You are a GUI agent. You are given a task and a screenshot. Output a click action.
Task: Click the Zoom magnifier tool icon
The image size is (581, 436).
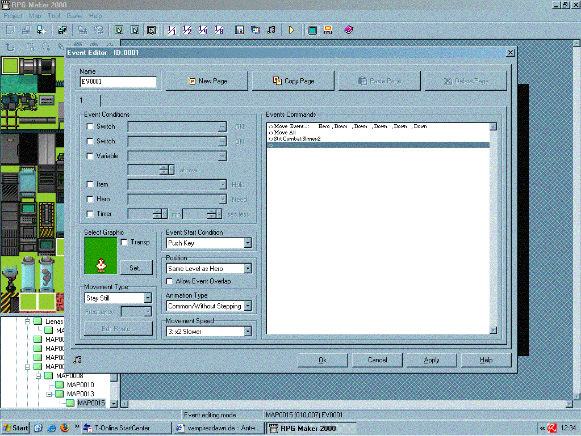coord(46,47)
